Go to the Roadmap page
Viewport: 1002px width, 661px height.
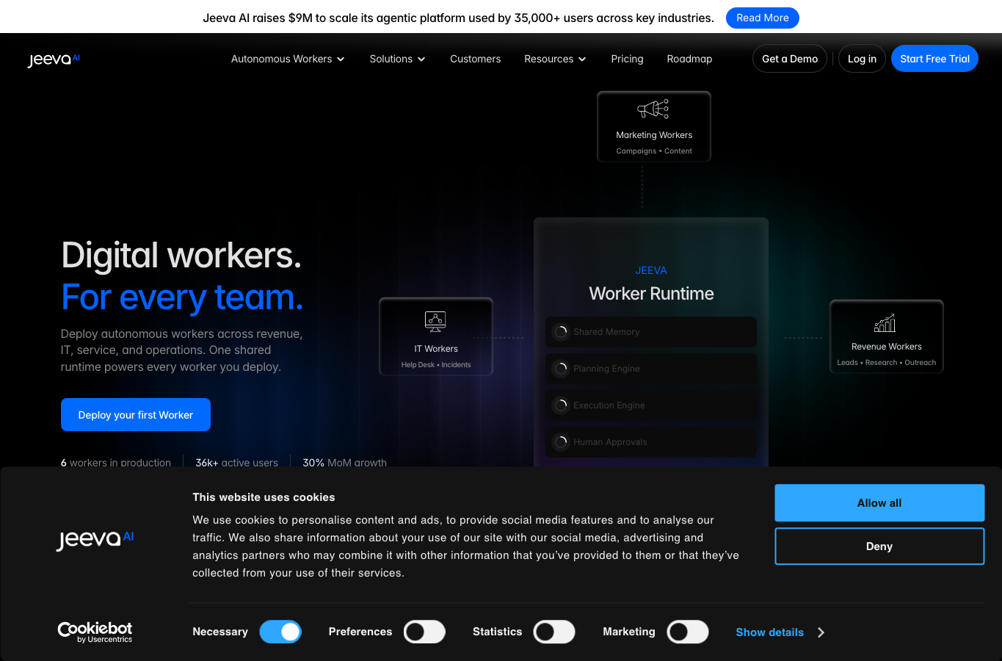pos(689,59)
